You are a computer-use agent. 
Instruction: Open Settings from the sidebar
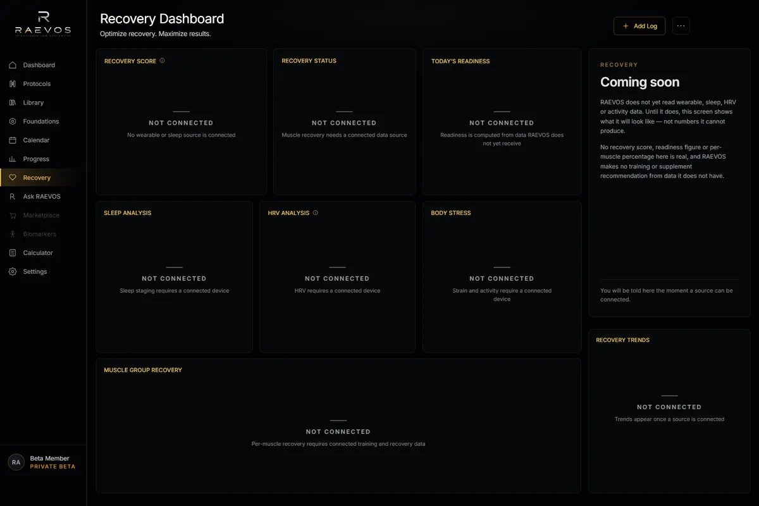pyautogui.click(x=43, y=271)
